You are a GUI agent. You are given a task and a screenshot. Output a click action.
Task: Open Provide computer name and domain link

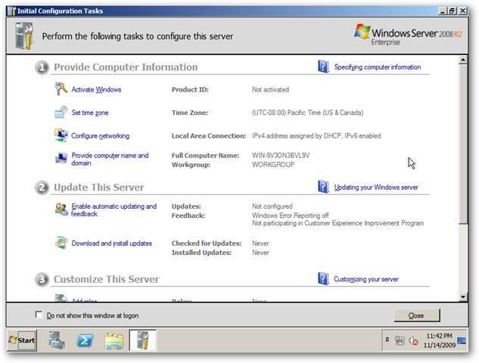110,159
